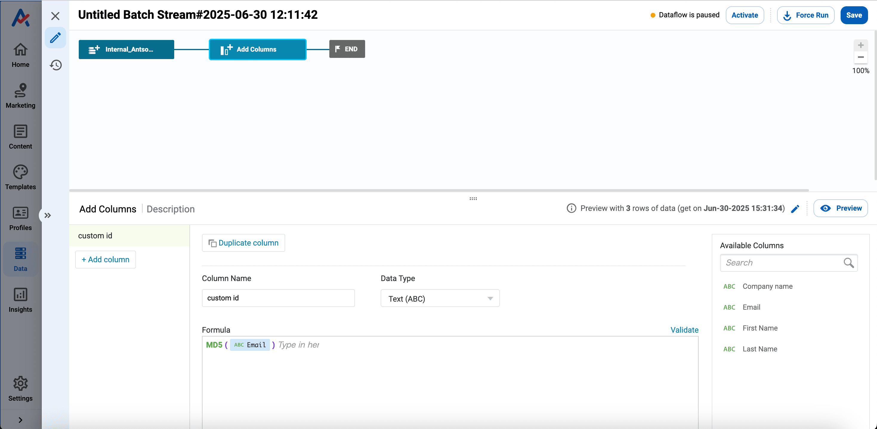
Task: Click the Activate button
Action: coord(745,15)
